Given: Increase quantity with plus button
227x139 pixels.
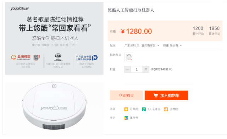Looking at the screenshot, I should point(146,69).
